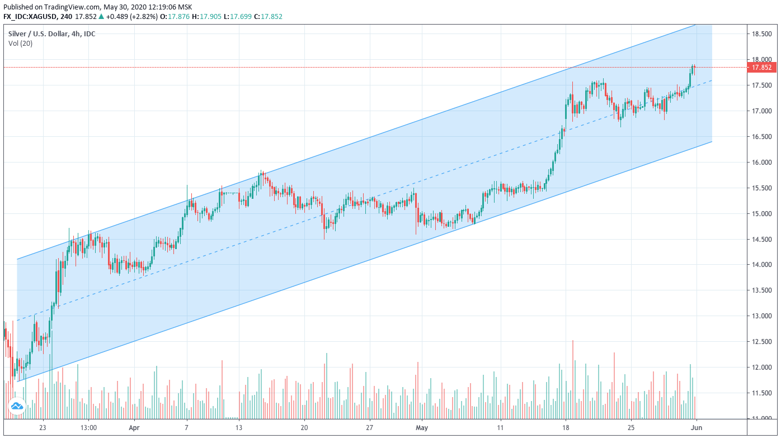781x439 pixels.
Task: Select the upper blue channel trendline
Action: [364, 143]
